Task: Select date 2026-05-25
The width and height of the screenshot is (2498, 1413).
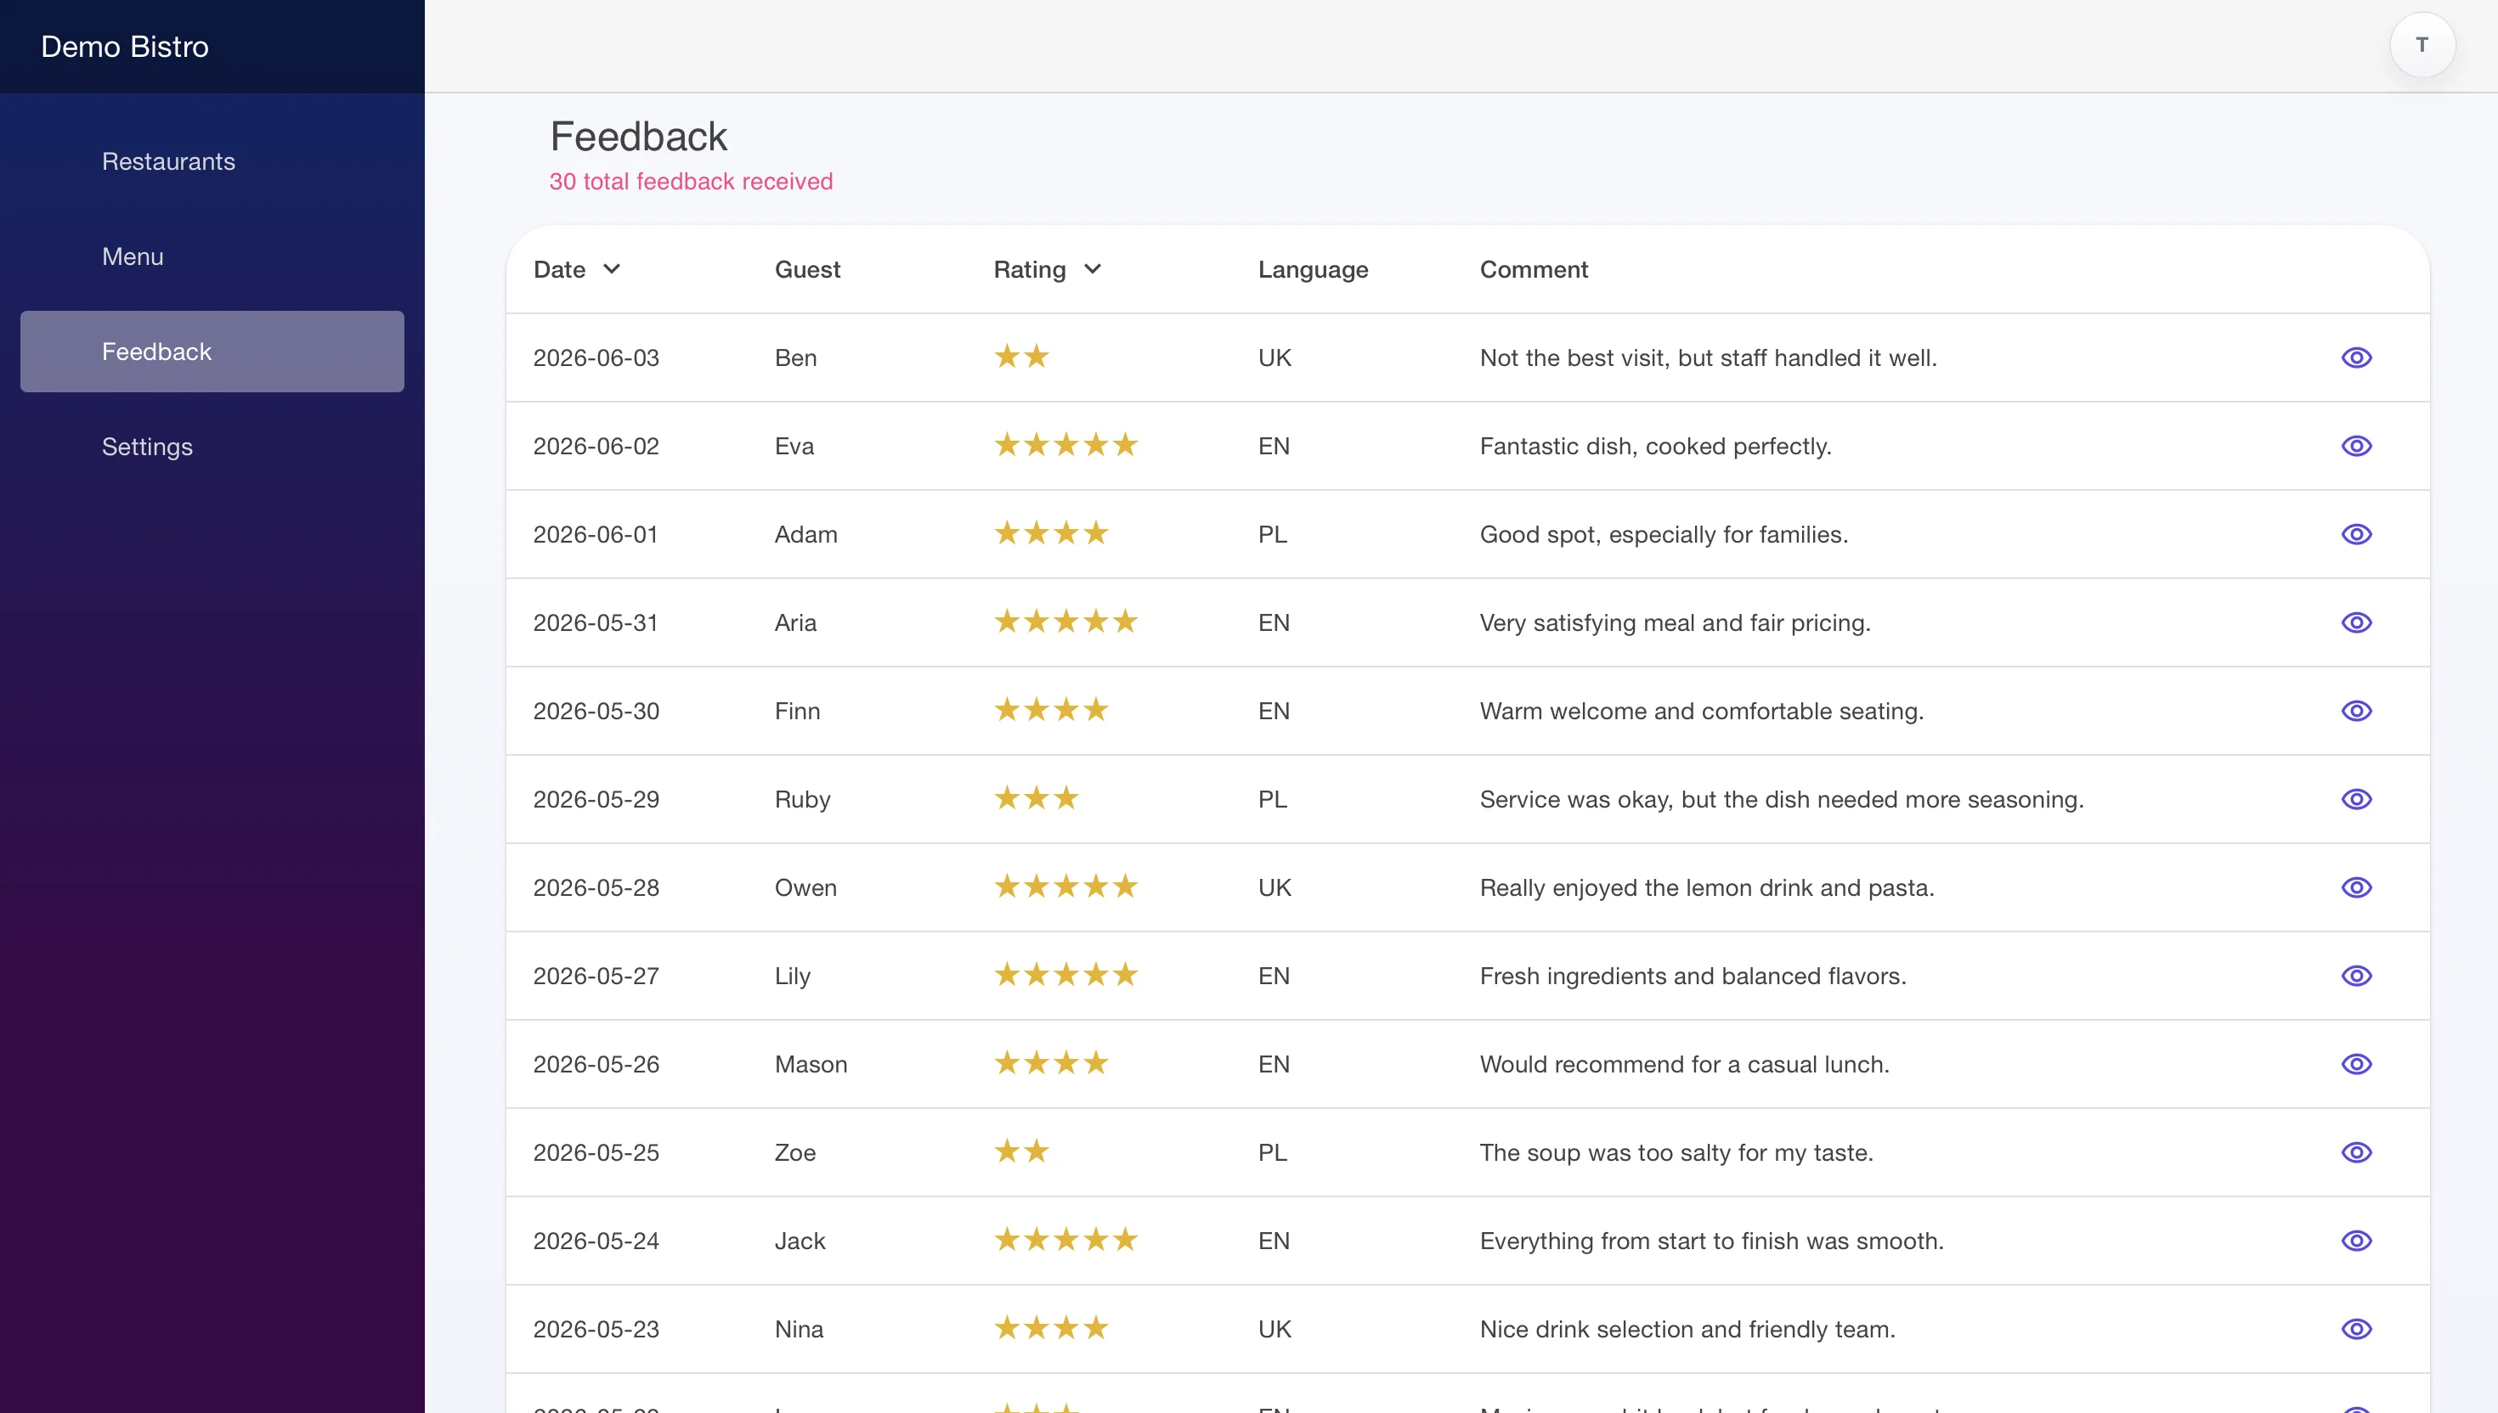Action: pyautogui.click(x=595, y=1152)
